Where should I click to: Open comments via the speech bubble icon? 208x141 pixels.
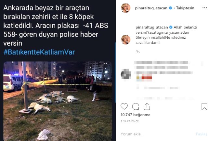click(136, 106)
